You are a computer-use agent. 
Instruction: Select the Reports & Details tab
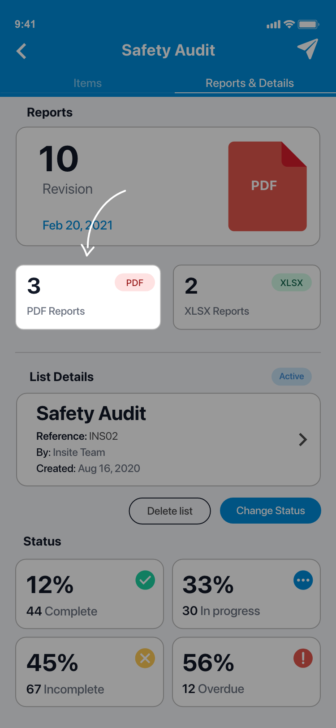pos(250,83)
